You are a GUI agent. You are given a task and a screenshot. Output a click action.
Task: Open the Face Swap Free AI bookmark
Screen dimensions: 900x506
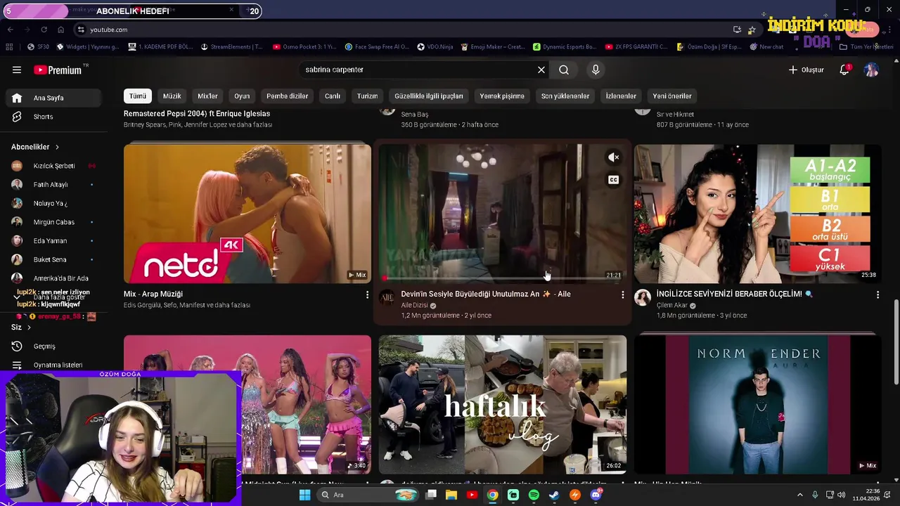[377, 47]
